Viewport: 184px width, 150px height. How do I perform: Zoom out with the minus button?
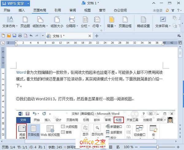(x=136, y=147)
